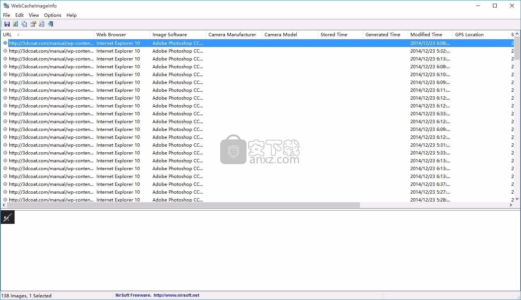Sort by the URL column header
Image resolution: width=521 pixels, height=300 pixels.
click(x=47, y=35)
